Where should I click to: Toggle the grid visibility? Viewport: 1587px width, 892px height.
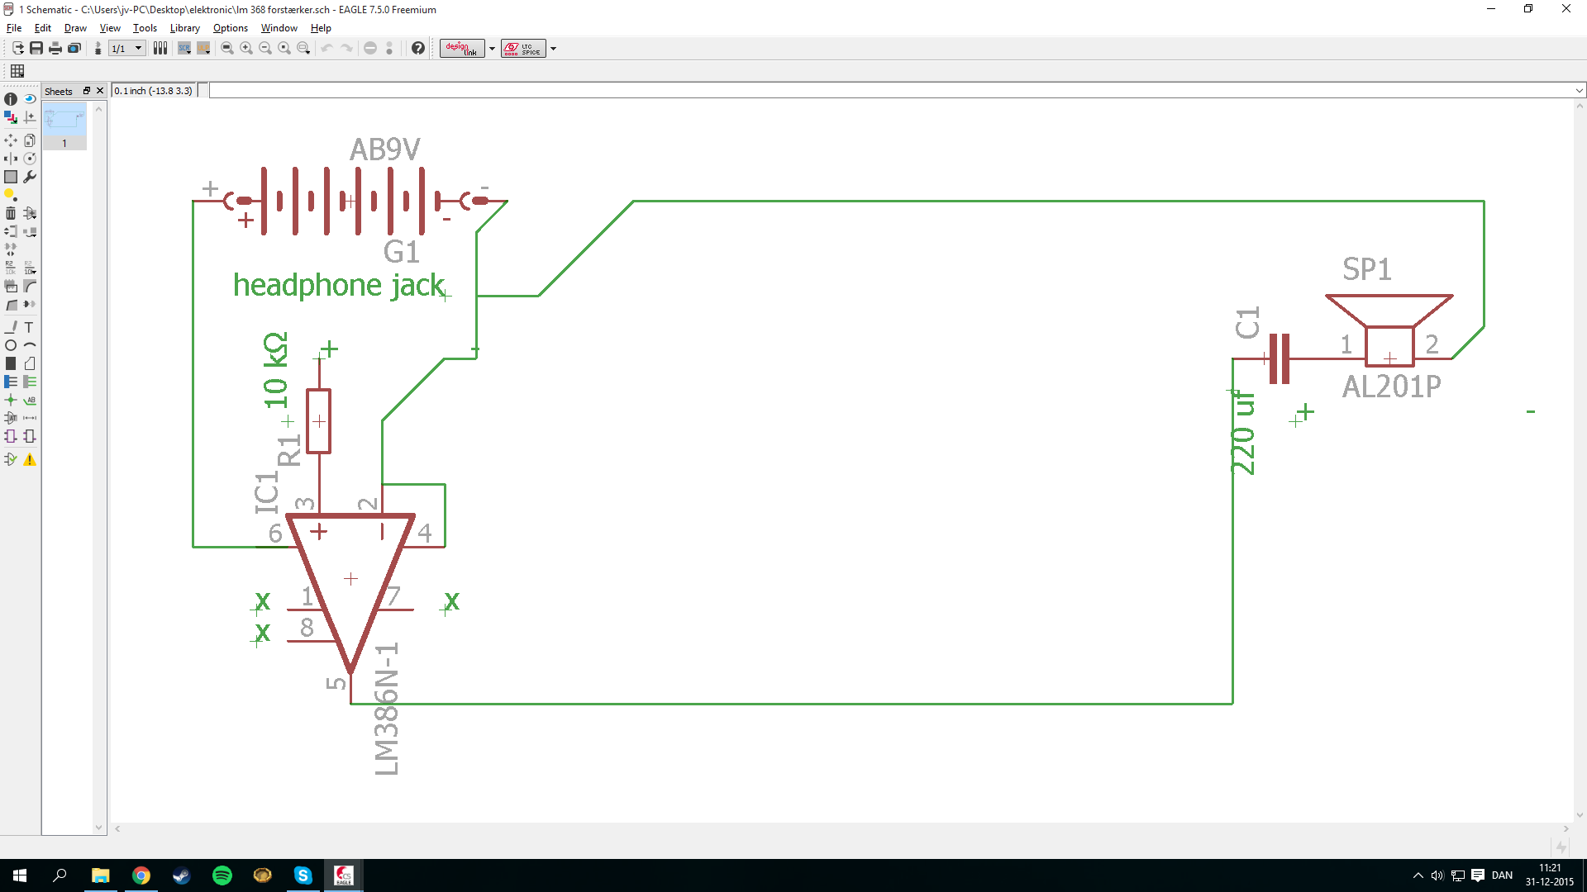click(x=17, y=71)
